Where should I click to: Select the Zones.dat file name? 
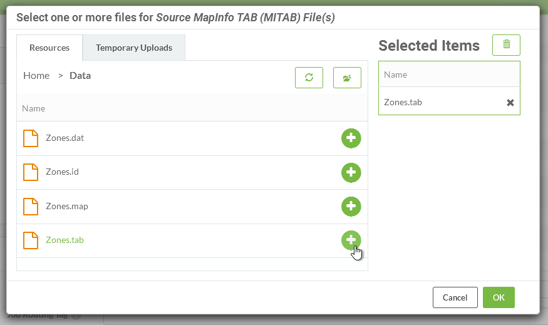pyautogui.click(x=65, y=138)
